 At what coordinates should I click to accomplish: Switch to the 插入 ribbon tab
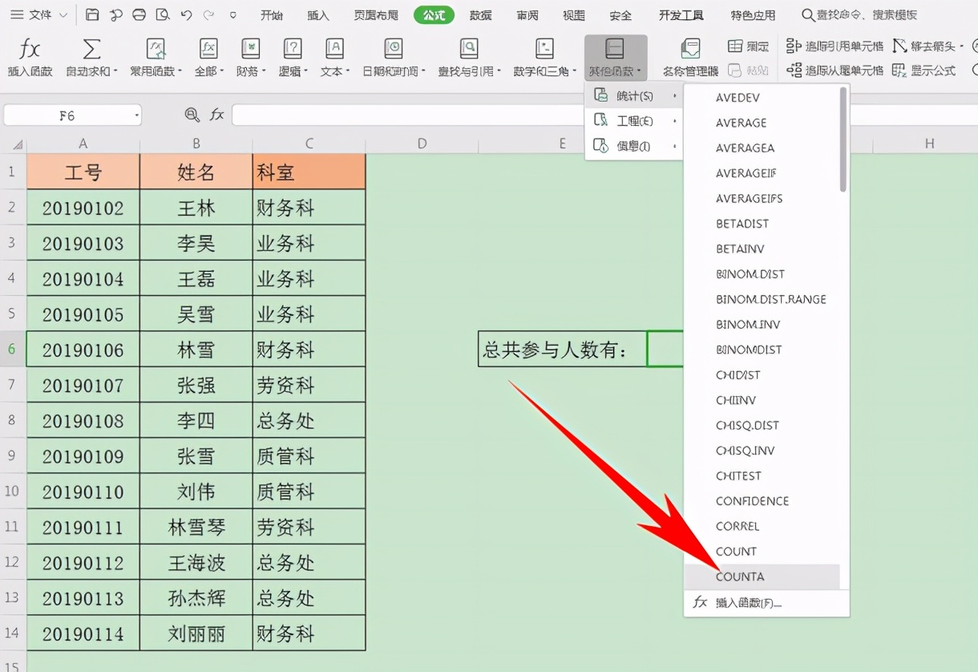318,15
